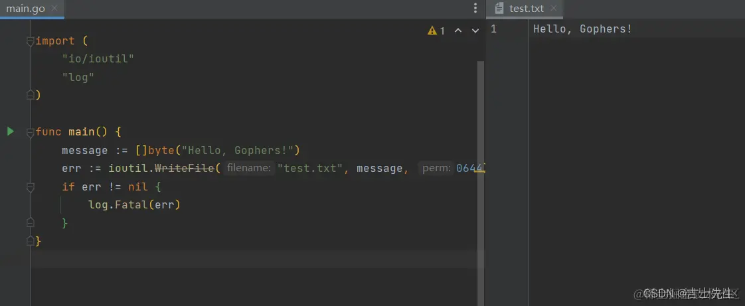Open the warning inspection indicator
This screenshot has width=745, height=306.
coord(436,31)
